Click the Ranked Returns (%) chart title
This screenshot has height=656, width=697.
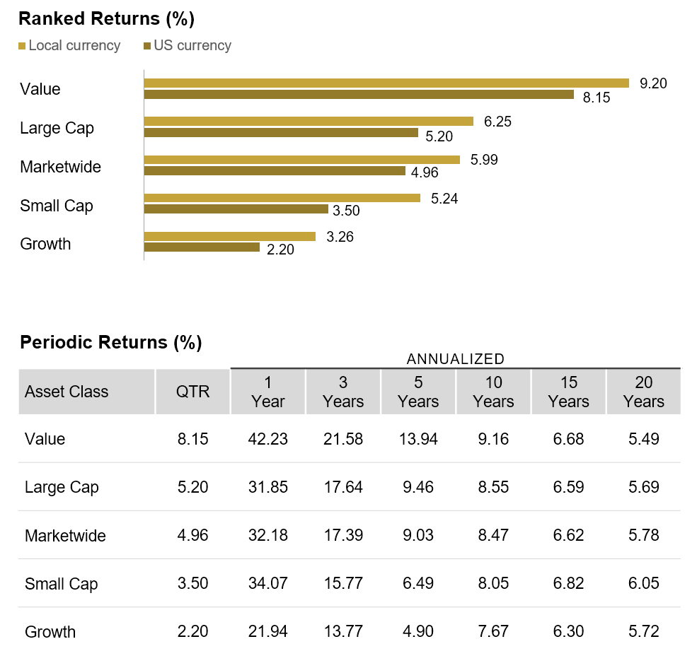point(106,18)
